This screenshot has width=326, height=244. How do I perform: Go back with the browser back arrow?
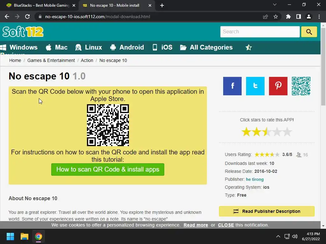pos(7,17)
